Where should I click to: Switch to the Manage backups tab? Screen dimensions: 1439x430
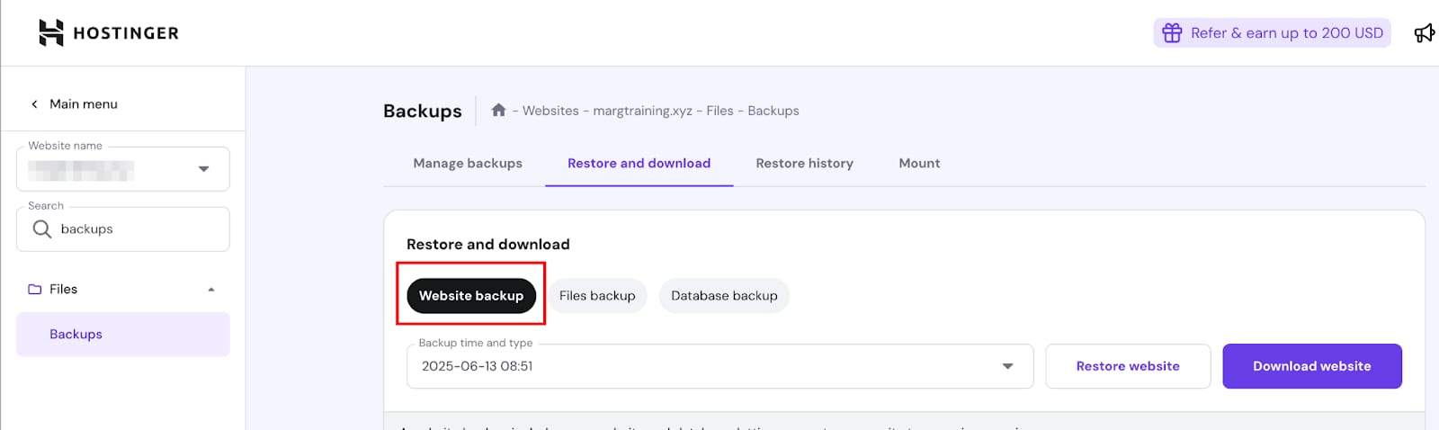(x=468, y=164)
